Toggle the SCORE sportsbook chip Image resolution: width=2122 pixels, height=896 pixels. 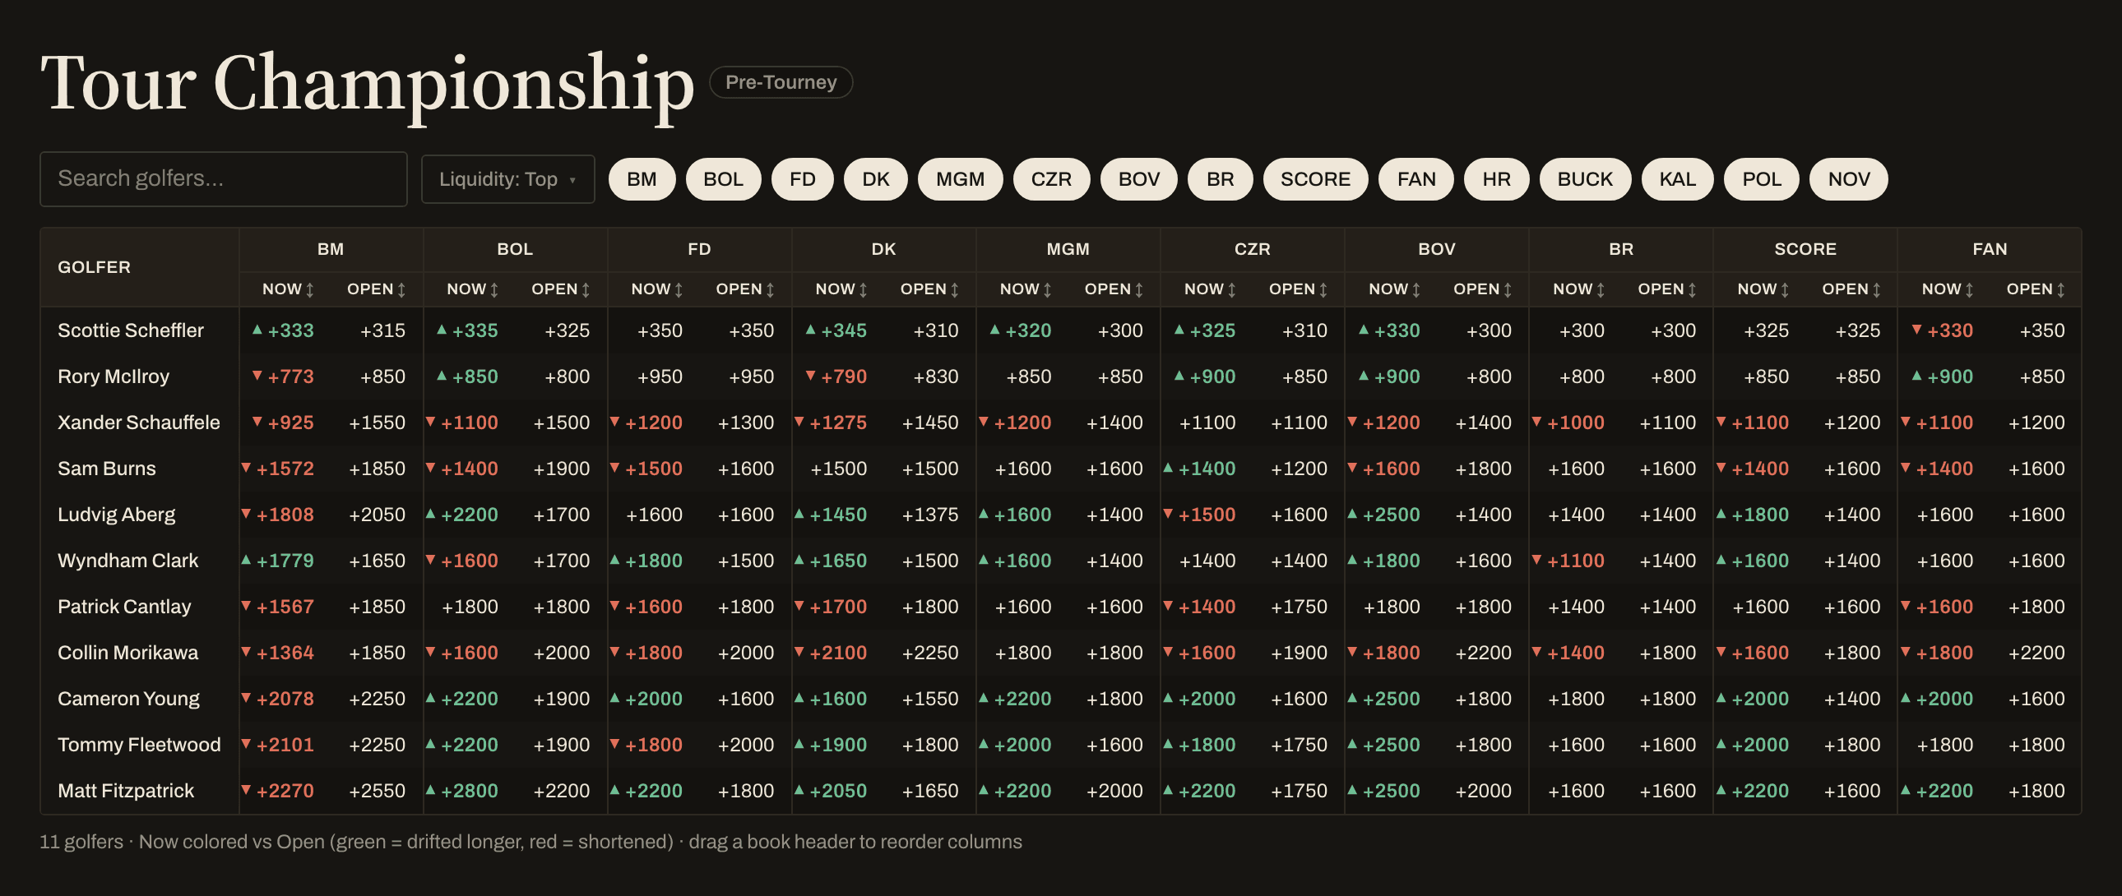pyautogui.click(x=1315, y=178)
